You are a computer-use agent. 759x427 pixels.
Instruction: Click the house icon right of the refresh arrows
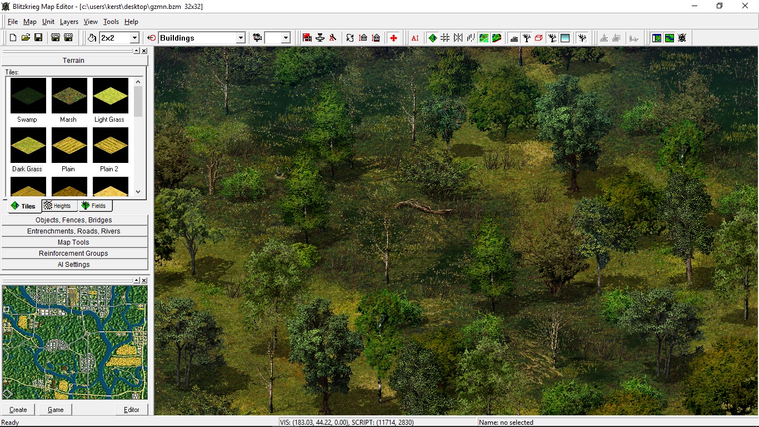click(363, 38)
